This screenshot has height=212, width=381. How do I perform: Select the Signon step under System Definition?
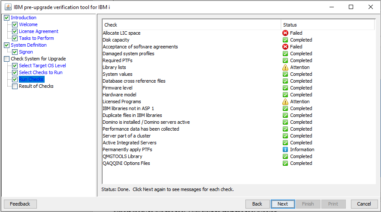click(x=26, y=52)
